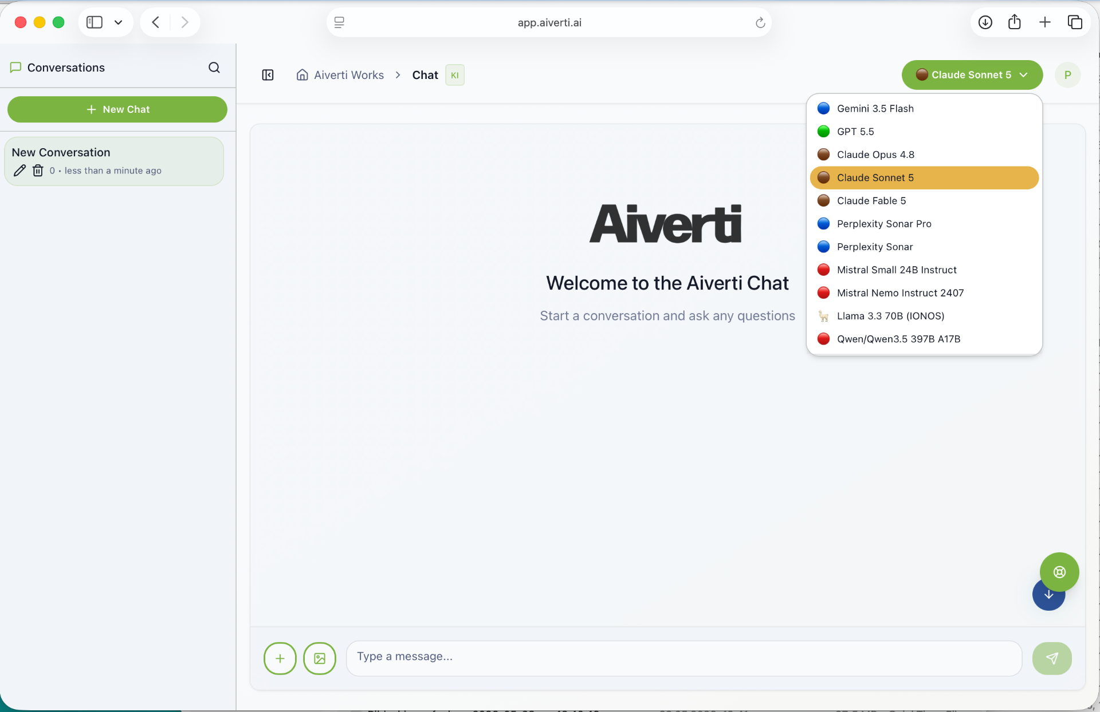The image size is (1100, 712).
Task: Rename New Conversation using the pencil icon
Action: [19, 171]
